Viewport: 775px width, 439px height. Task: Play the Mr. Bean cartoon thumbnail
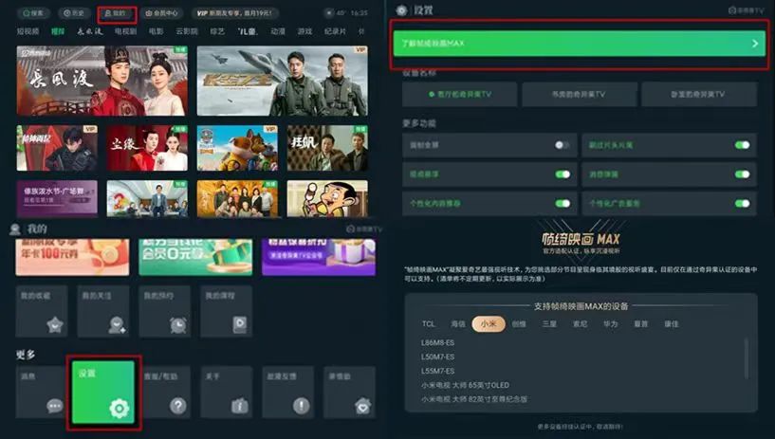327,198
